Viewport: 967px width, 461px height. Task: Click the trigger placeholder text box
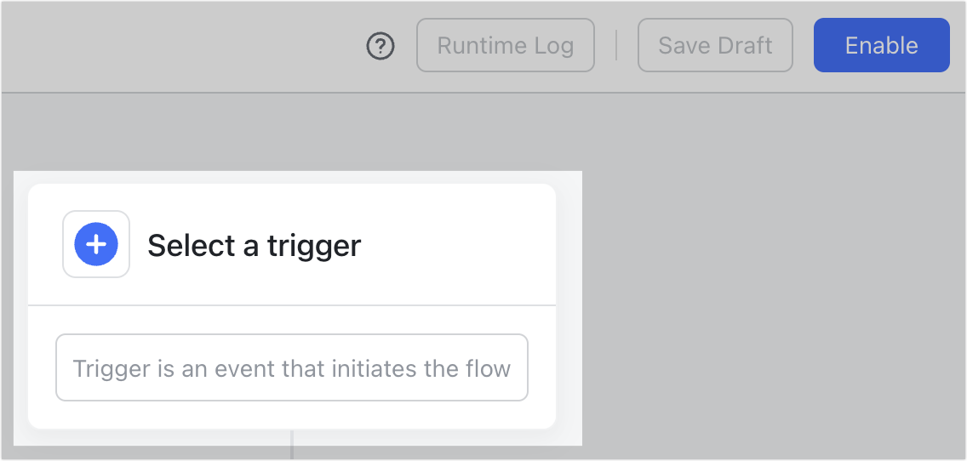(292, 368)
